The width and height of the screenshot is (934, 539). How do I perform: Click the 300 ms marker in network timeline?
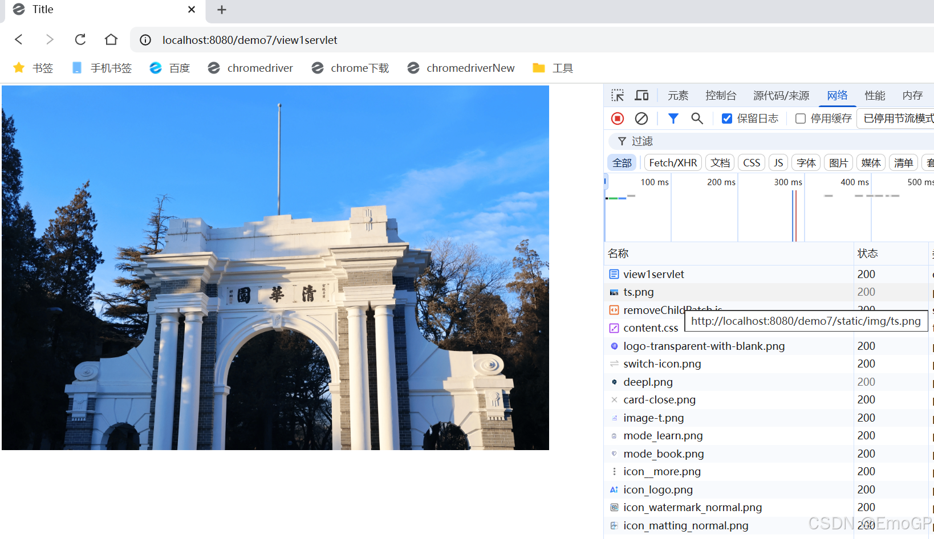point(788,182)
